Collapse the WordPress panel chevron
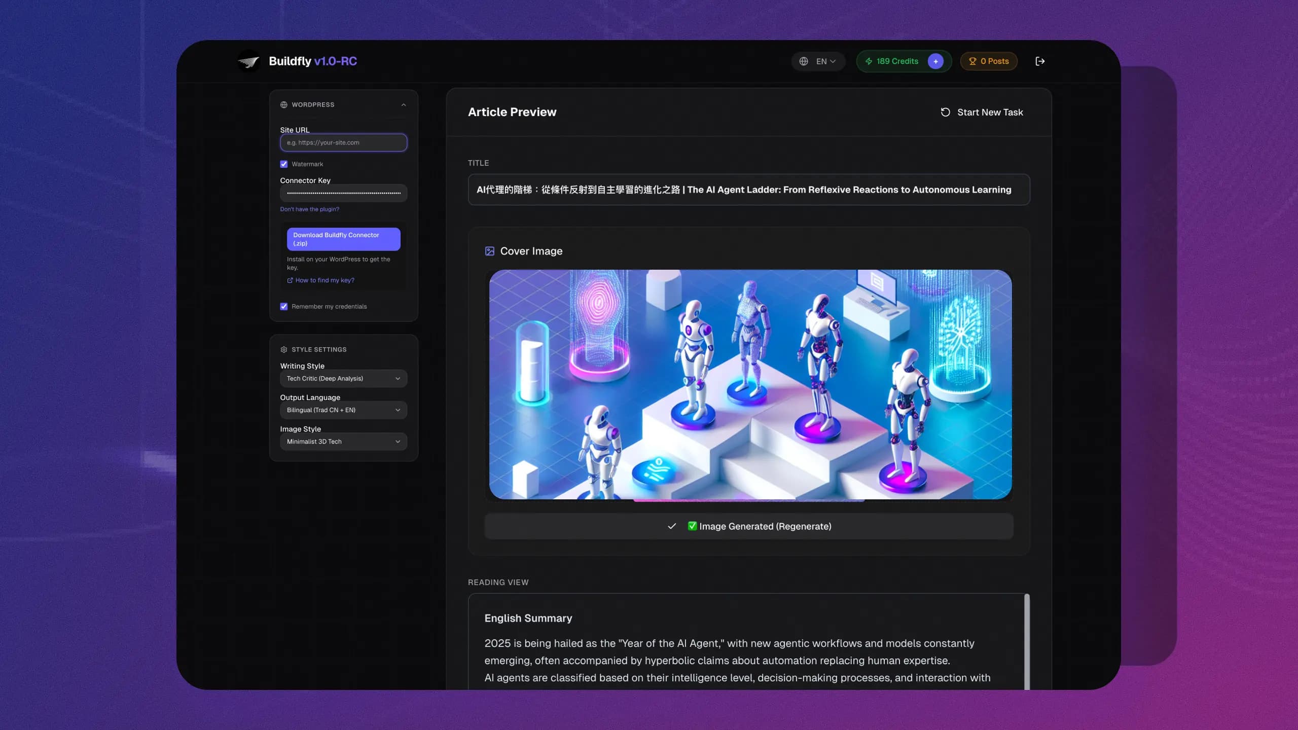Screen dimensions: 1298x730 point(404,105)
